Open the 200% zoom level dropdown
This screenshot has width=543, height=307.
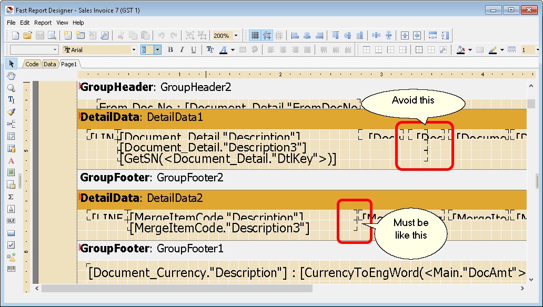[236, 35]
